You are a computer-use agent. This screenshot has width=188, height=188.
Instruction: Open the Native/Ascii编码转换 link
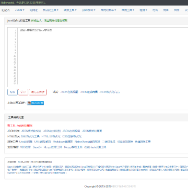[87, 142]
